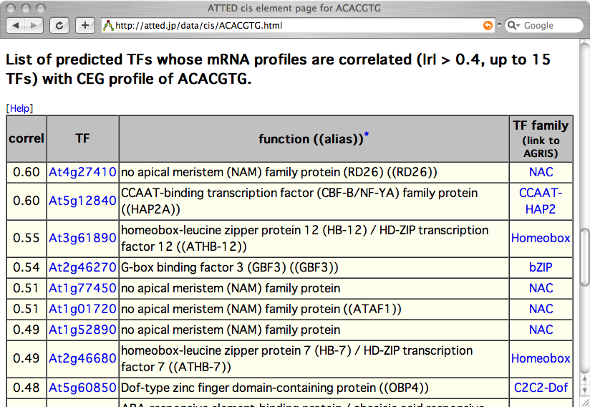
Task: Click the bZIP TF family link
Action: click(541, 267)
